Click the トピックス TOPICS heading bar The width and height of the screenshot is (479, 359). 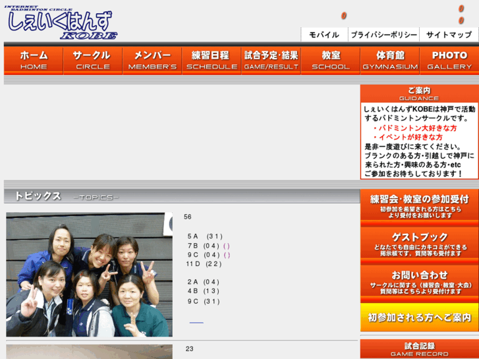tap(182, 196)
